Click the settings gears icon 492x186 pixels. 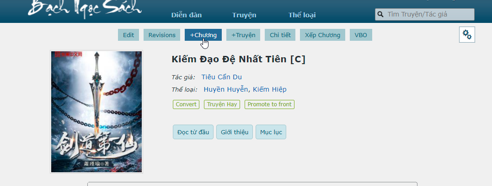click(467, 34)
